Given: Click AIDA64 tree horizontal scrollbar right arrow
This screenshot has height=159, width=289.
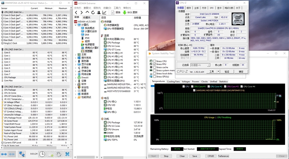Looking at the screenshot, I should (x=97, y=157).
